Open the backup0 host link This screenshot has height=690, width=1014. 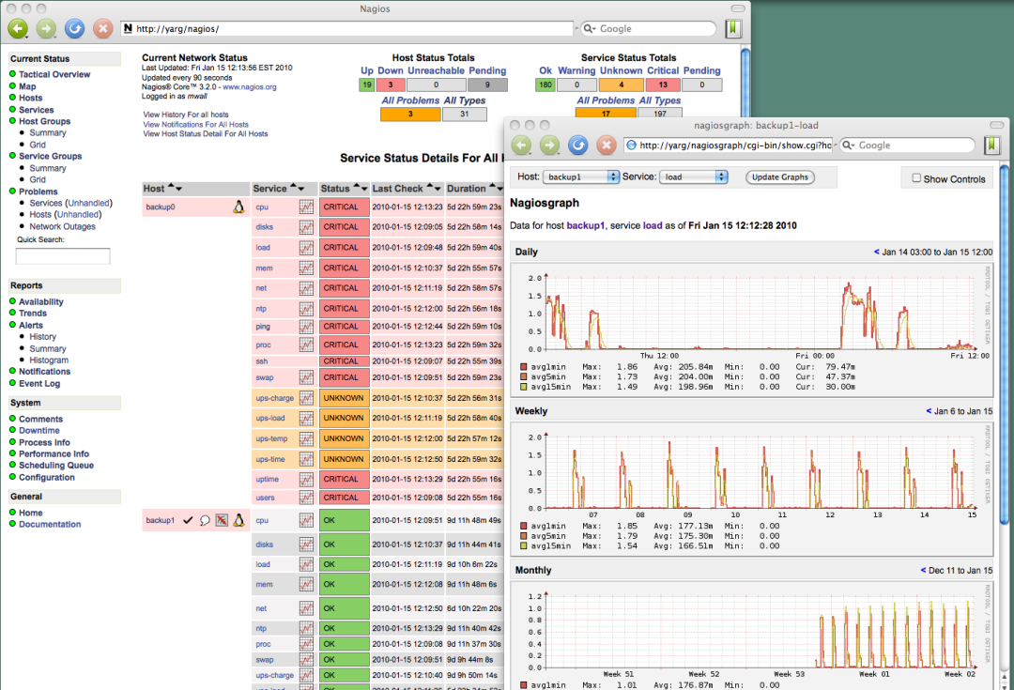click(161, 207)
